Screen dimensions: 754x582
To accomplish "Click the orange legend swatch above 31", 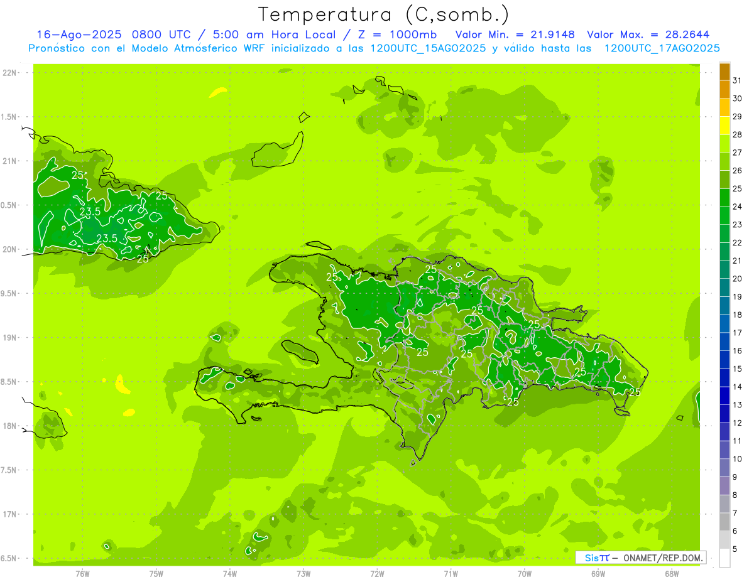I will click(x=724, y=72).
